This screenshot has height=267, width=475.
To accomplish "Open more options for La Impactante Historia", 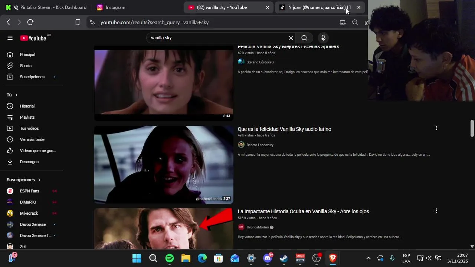I will [436, 211].
